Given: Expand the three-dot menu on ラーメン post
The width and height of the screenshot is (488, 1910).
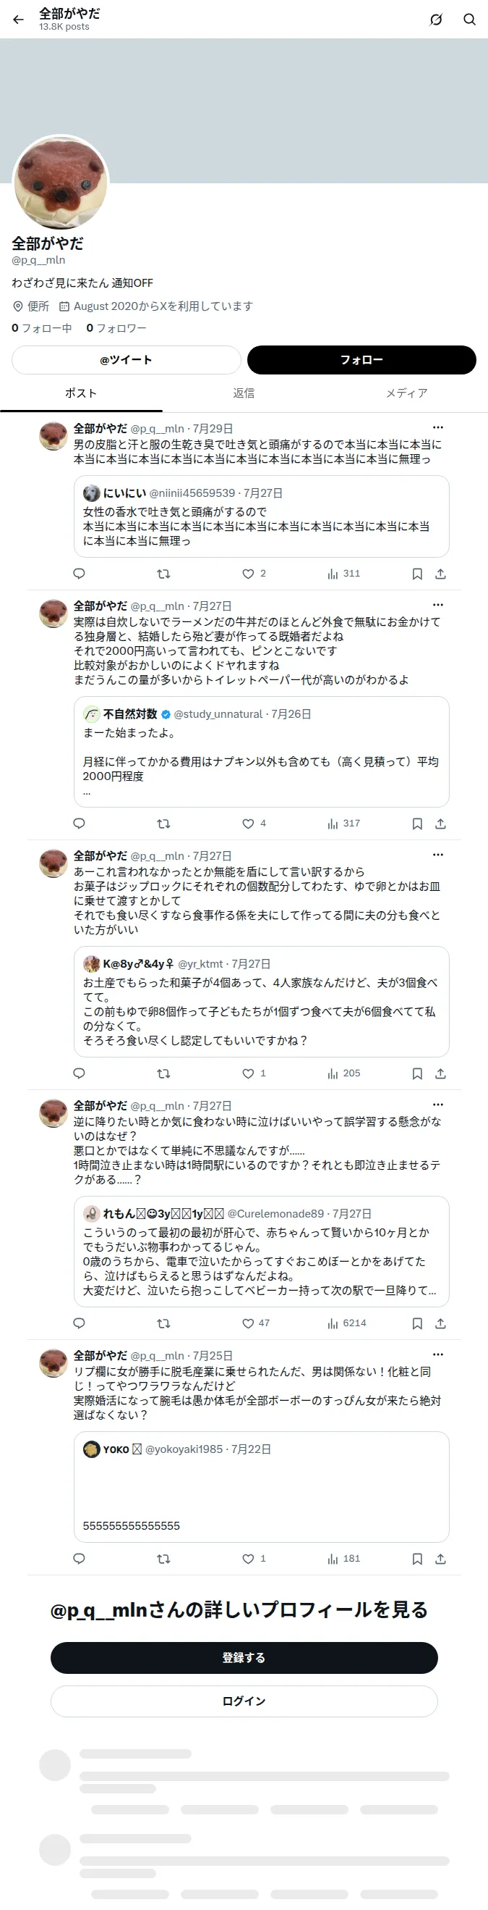Looking at the screenshot, I should pos(437,605).
